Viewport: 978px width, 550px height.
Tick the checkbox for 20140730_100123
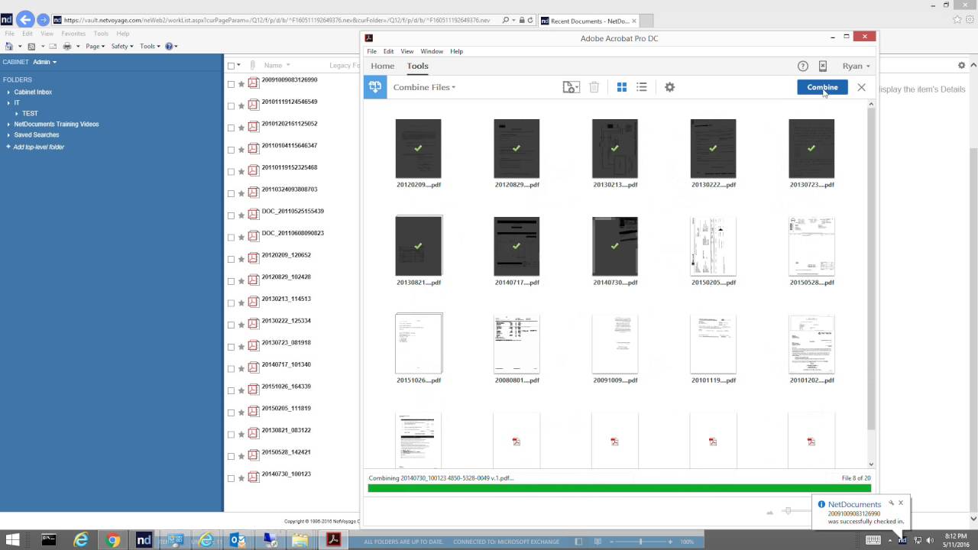231,478
